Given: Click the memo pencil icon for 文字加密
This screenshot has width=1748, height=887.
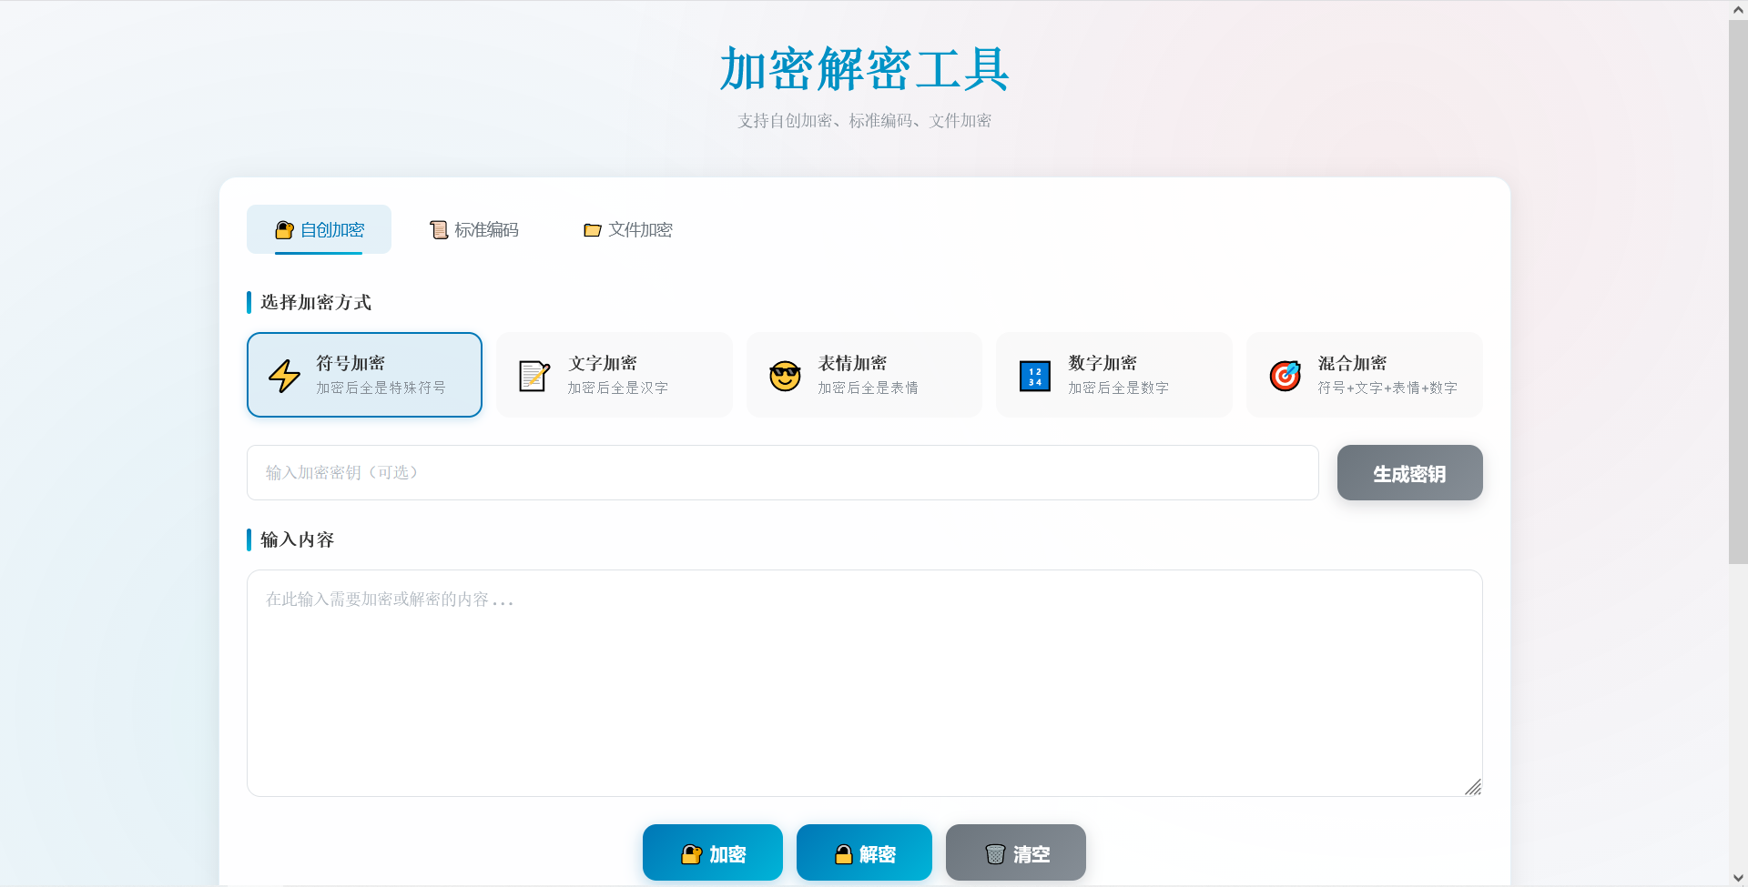Looking at the screenshot, I should 534,376.
